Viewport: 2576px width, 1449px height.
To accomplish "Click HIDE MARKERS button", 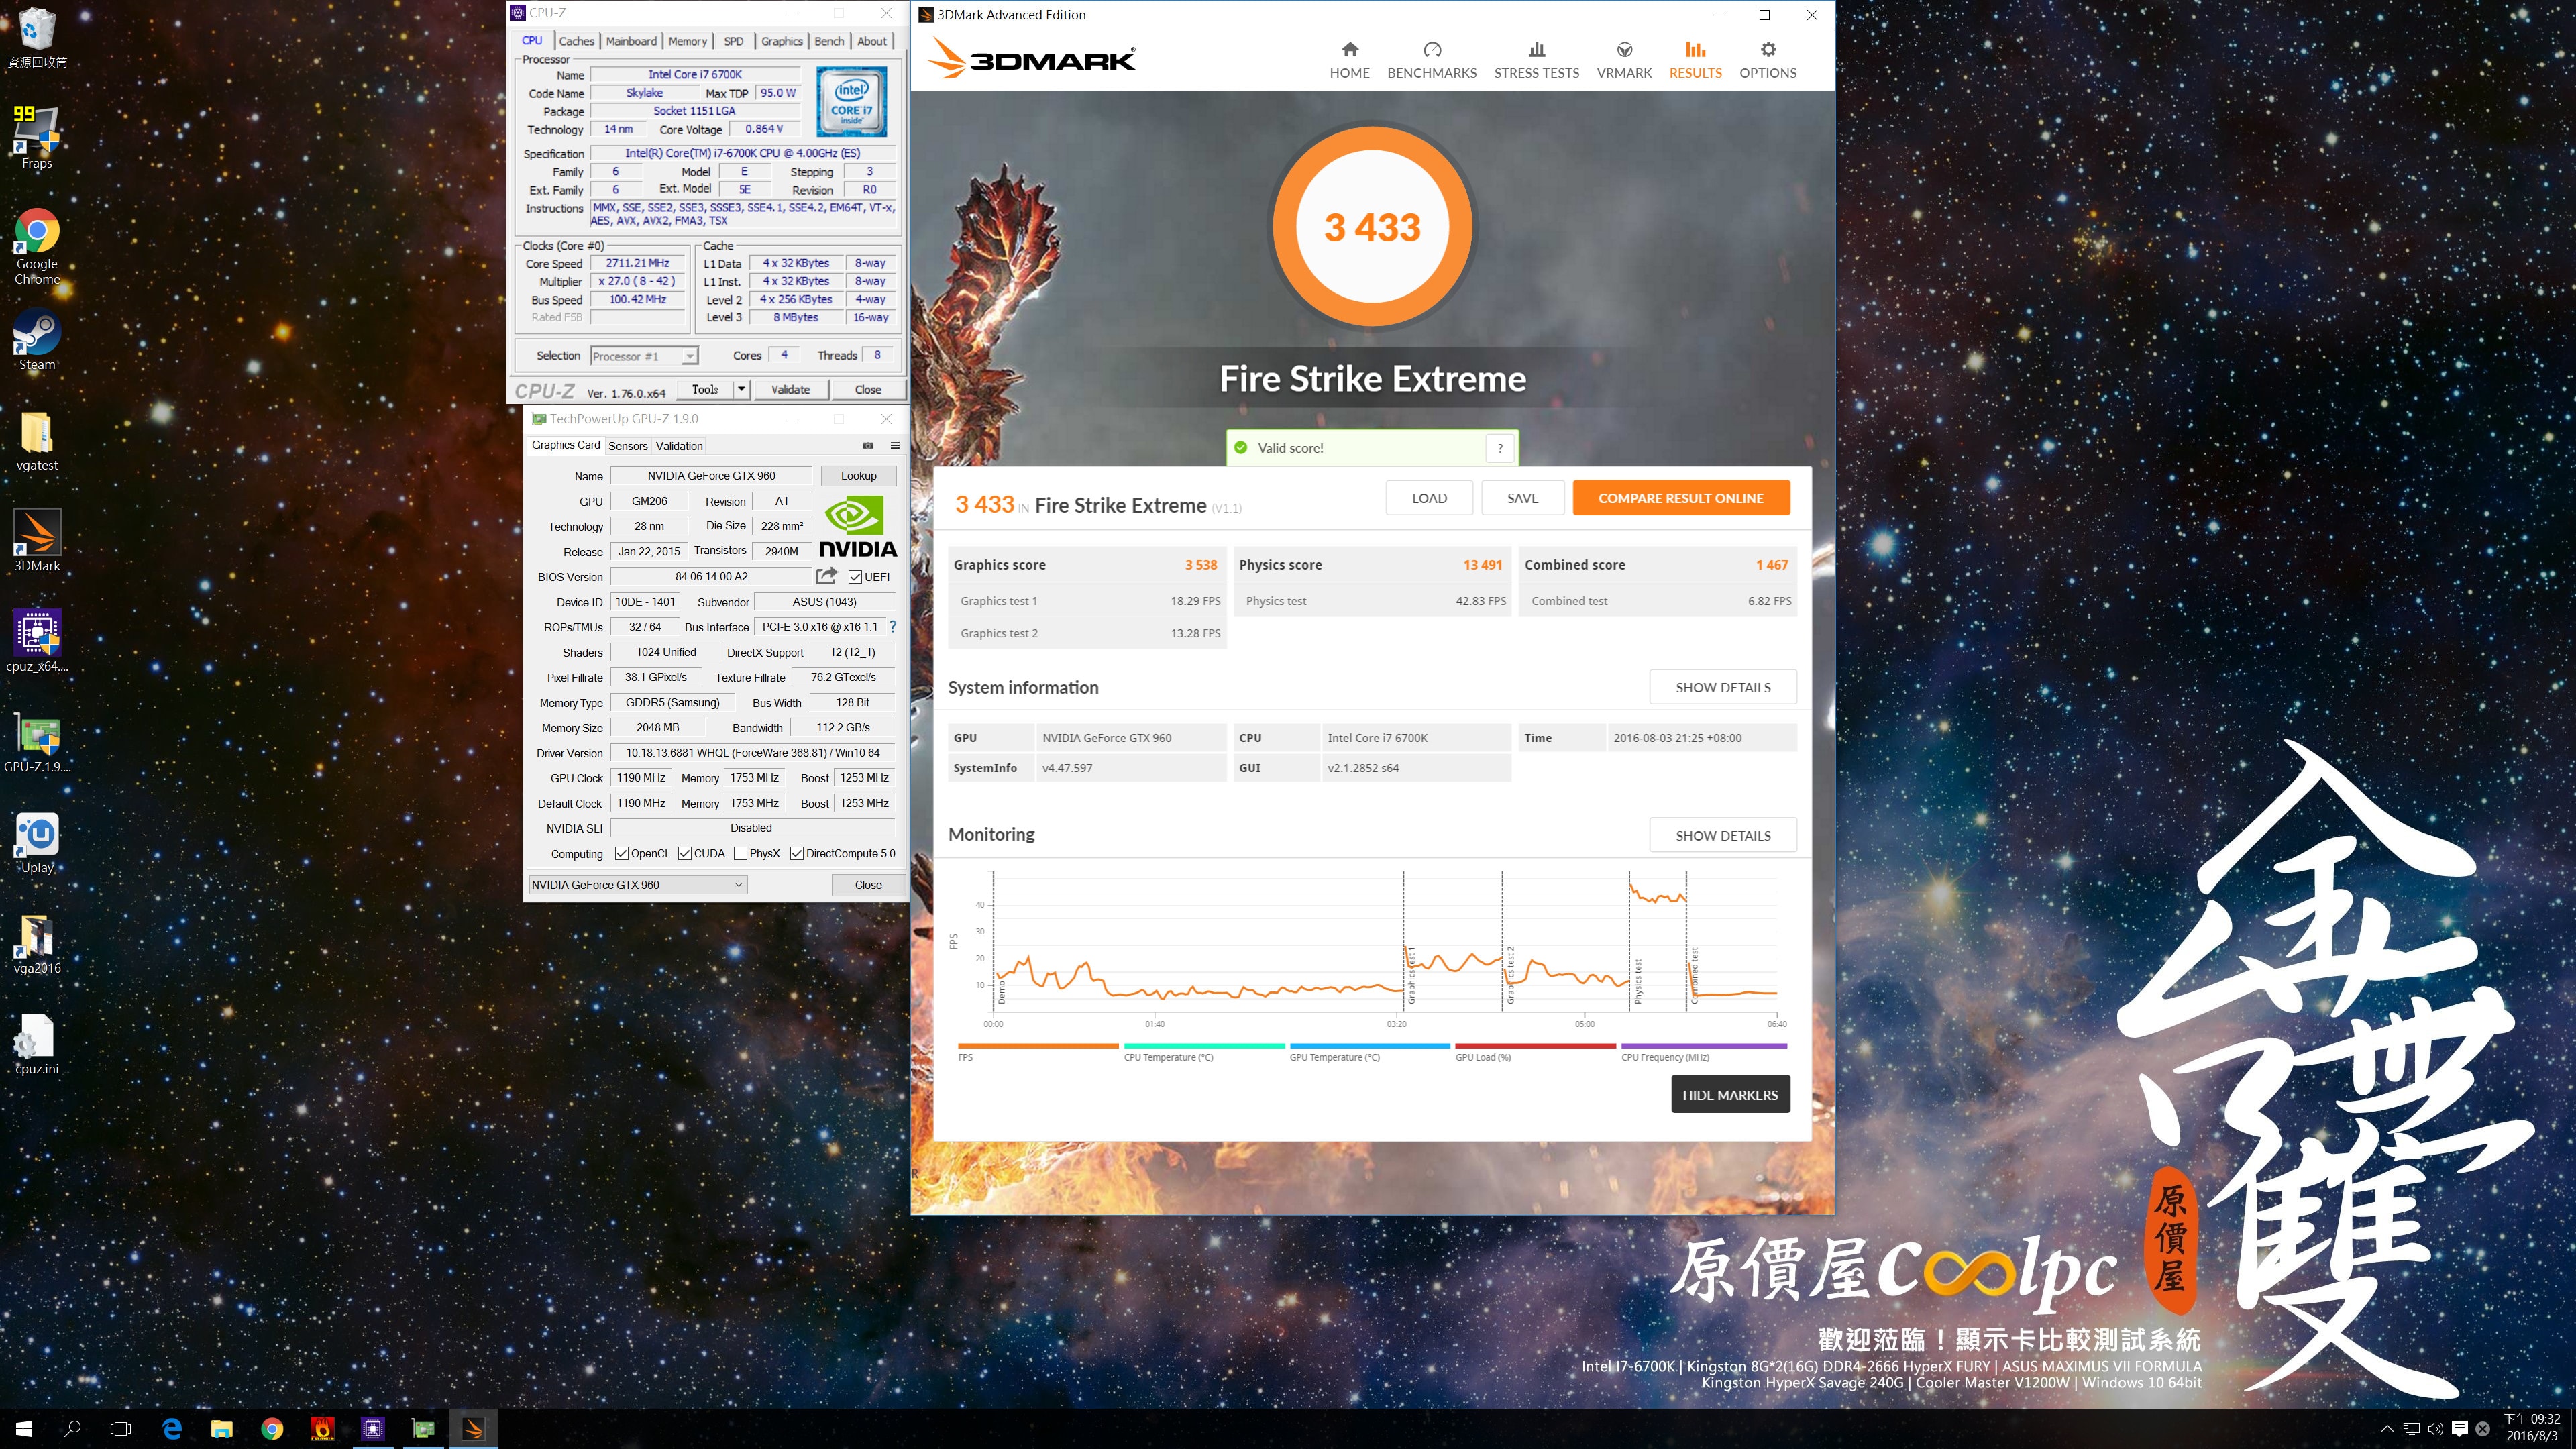I will point(1730,1095).
